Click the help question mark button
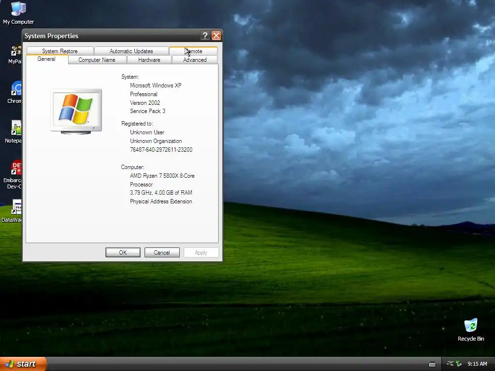 [x=205, y=36]
